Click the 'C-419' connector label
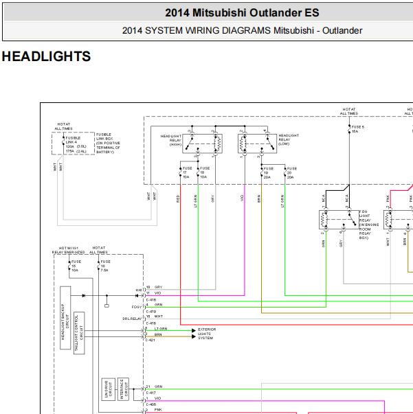 [151, 312]
